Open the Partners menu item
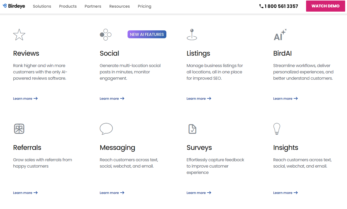 (x=93, y=6)
